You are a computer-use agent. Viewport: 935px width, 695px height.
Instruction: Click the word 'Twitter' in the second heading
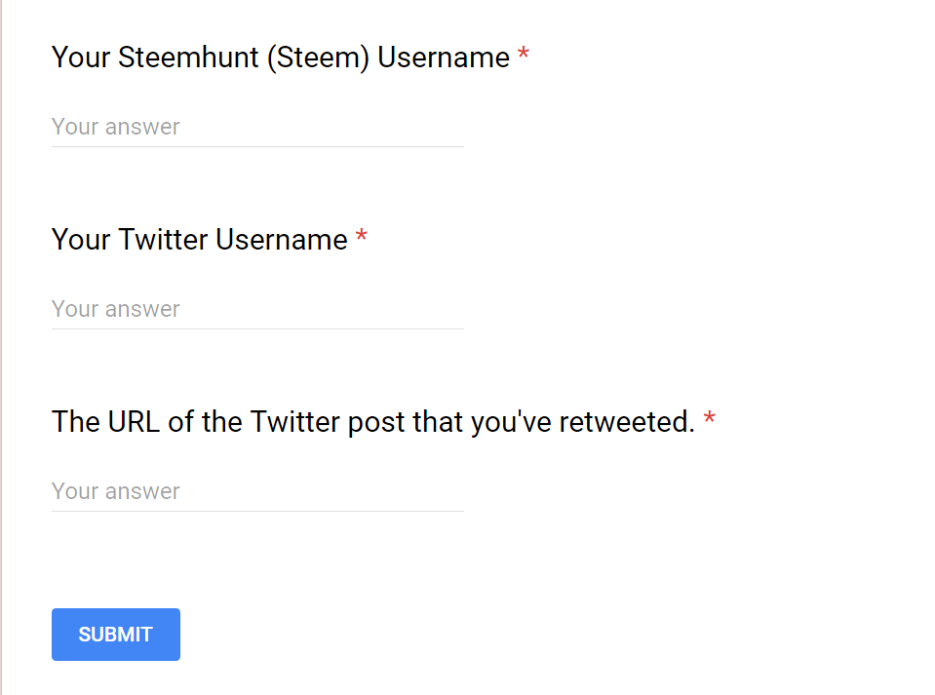[x=163, y=240]
